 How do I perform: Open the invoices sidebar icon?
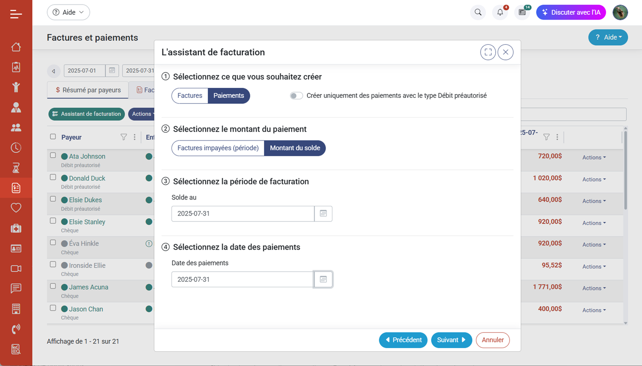(16, 188)
